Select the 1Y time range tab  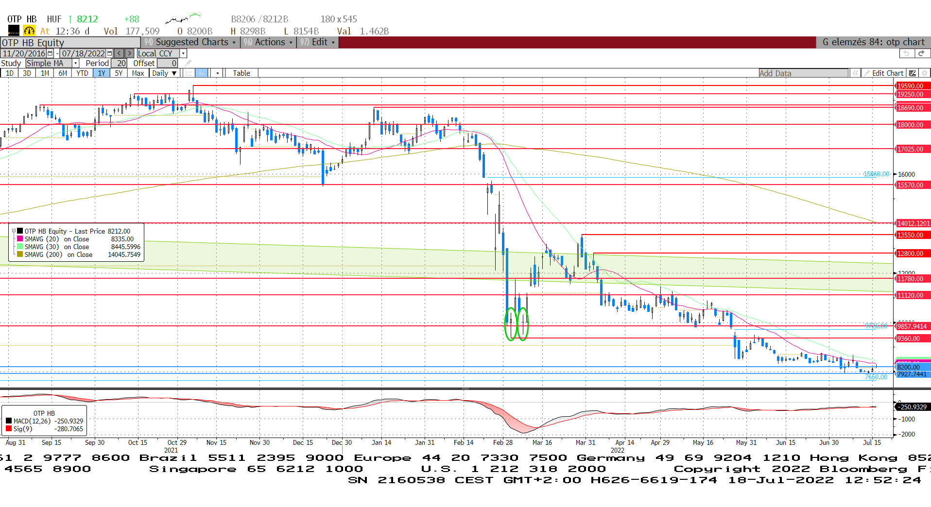click(101, 73)
